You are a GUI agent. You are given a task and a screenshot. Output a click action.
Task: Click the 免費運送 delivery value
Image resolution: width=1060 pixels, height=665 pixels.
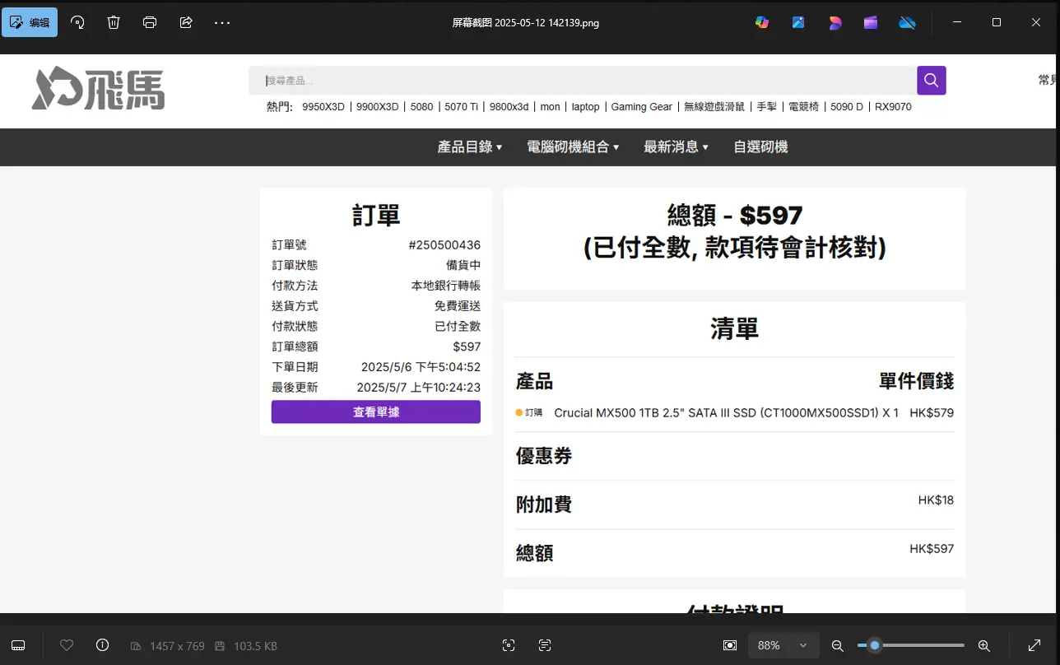coord(458,306)
